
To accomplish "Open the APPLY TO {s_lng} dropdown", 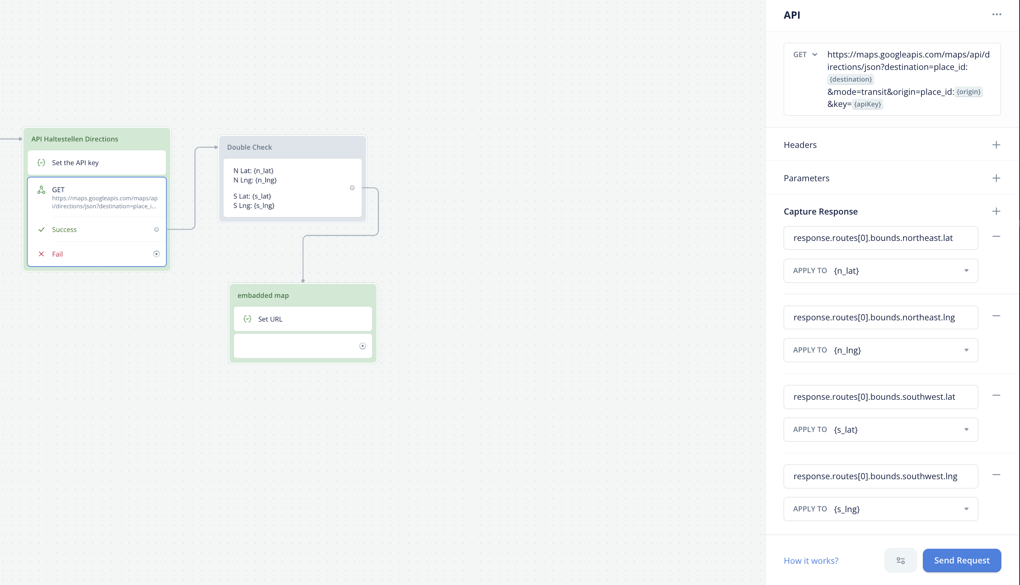I will click(x=880, y=509).
